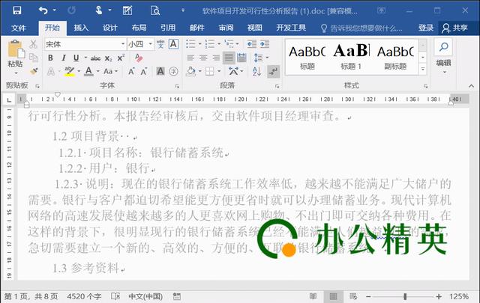Click the ruler tab selector corner
The height and width of the screenshot is (303, 480).
click(x=9, y=100)
